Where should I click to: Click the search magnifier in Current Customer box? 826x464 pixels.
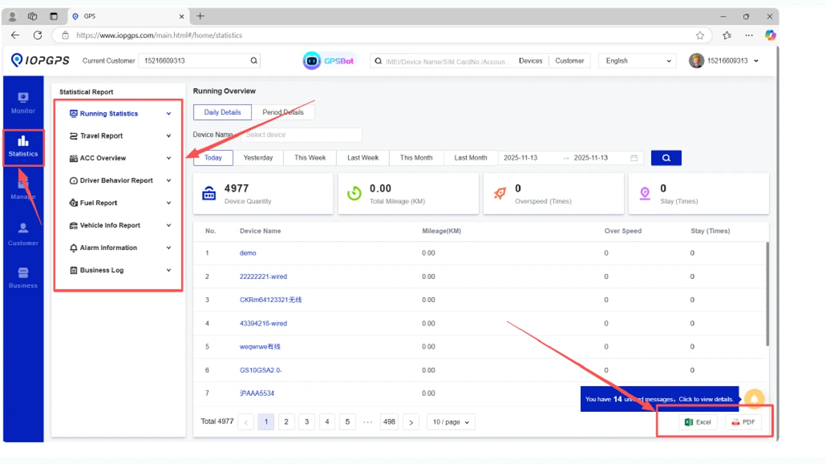click(254, 61)
